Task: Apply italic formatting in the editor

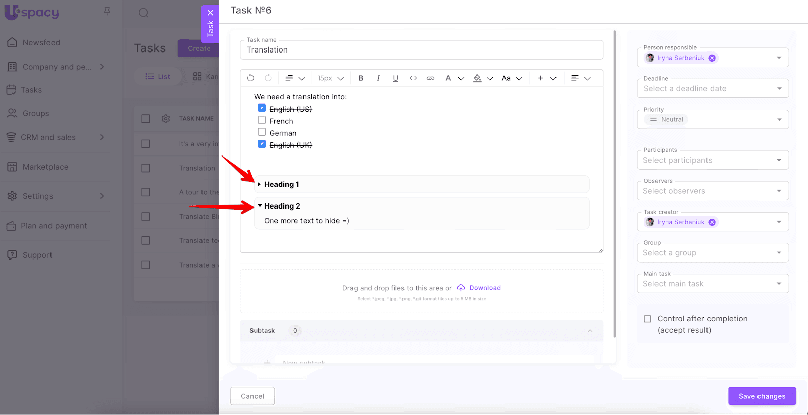Action: pos(378,78)
